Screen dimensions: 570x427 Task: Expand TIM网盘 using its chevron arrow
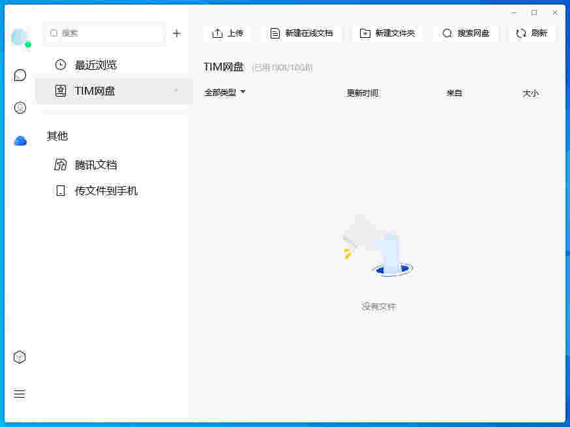click(x=174, y=91)
